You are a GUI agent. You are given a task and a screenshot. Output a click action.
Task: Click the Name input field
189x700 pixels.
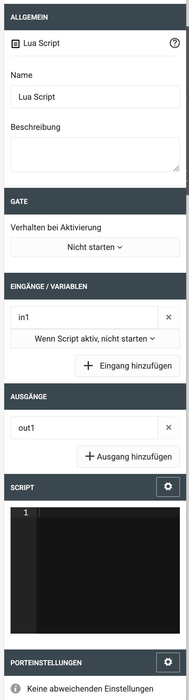point(95,97)
